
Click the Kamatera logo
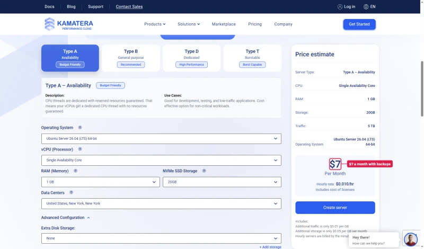pyautogui.click(x=69, y=24)
